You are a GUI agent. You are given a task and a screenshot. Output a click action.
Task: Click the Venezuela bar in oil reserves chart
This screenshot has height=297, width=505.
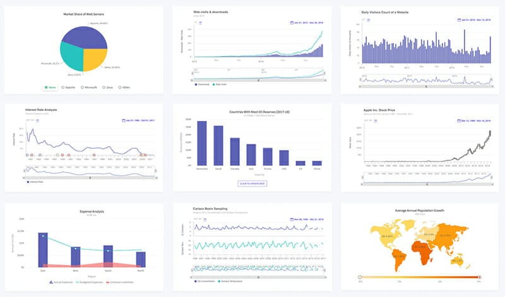202,143
